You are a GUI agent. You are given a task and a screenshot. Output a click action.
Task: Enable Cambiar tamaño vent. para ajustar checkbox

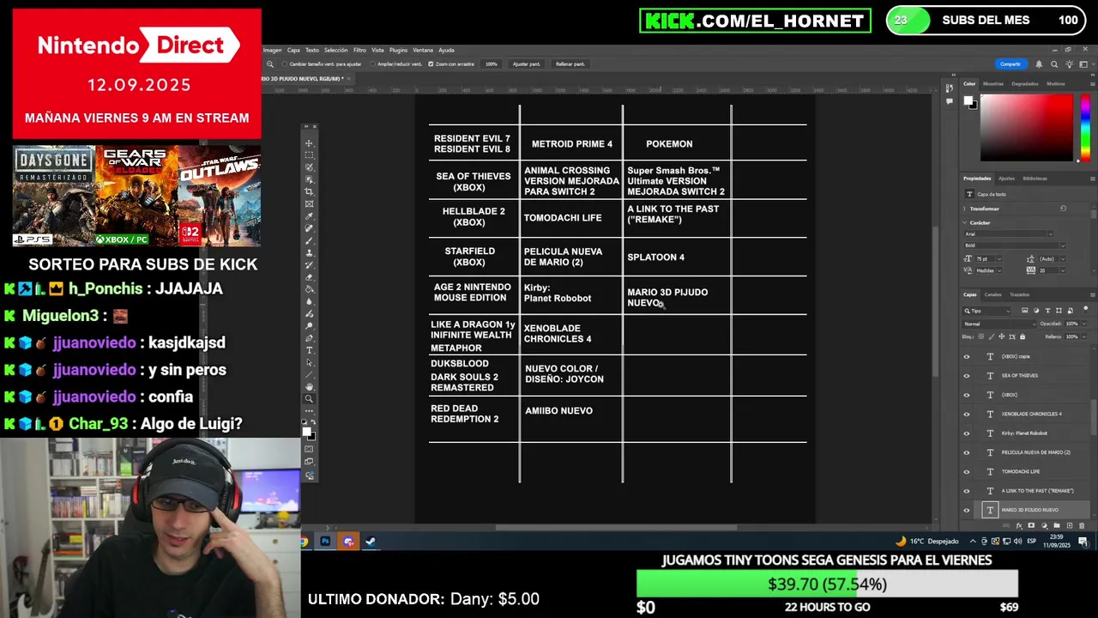285,64
